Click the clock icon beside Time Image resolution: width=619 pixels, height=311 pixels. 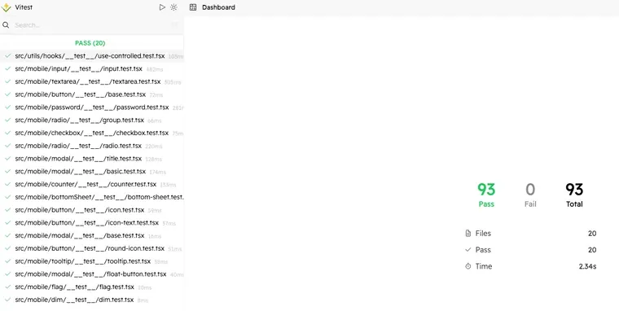tap(468, 266)
